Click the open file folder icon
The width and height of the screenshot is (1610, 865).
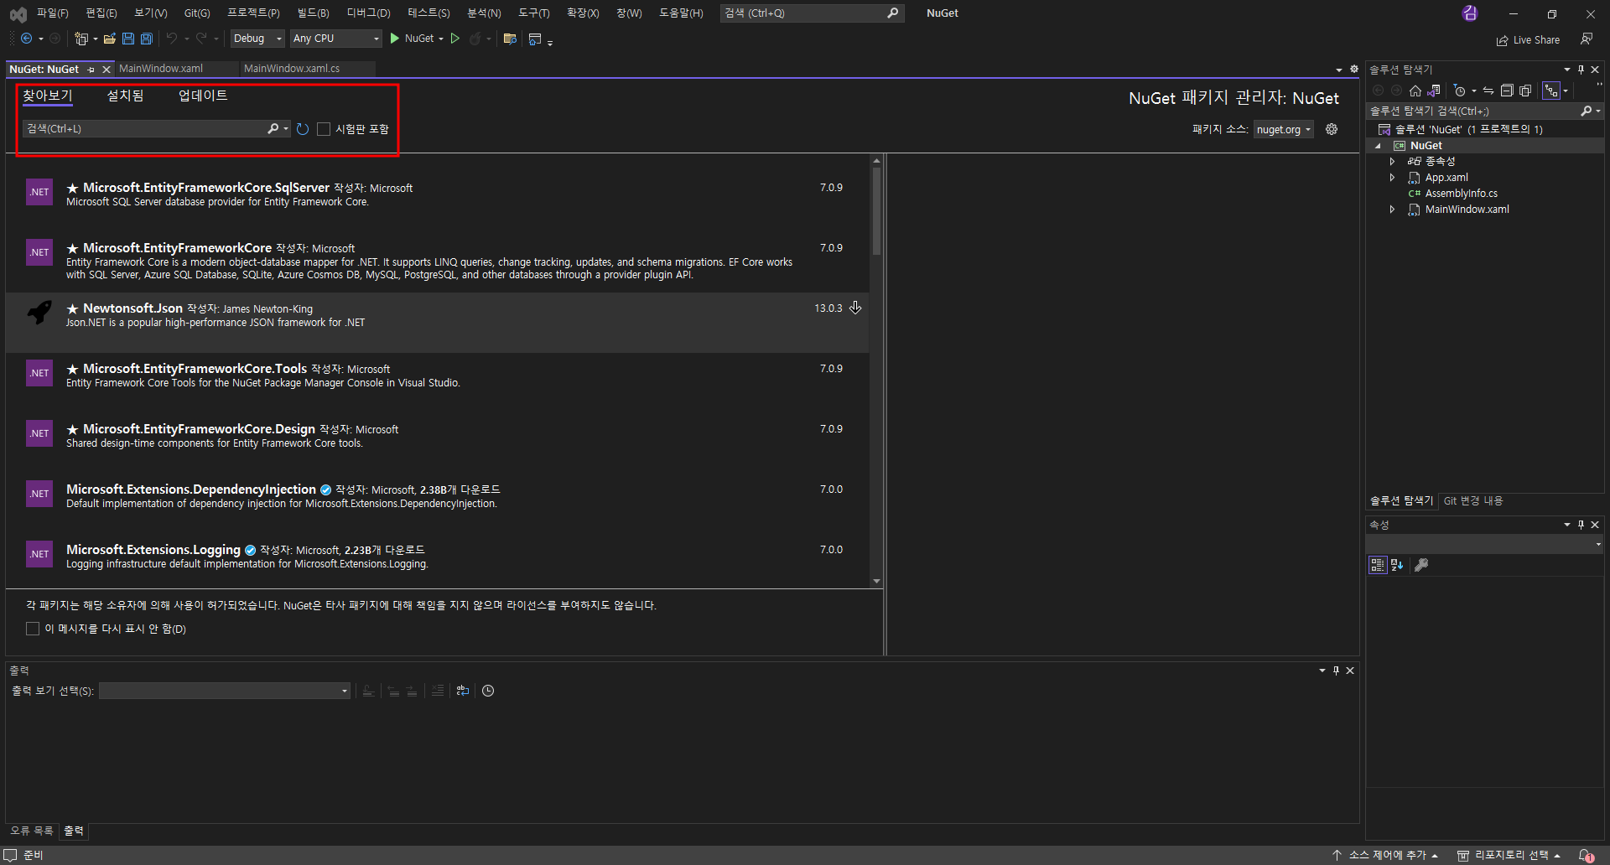110,39
